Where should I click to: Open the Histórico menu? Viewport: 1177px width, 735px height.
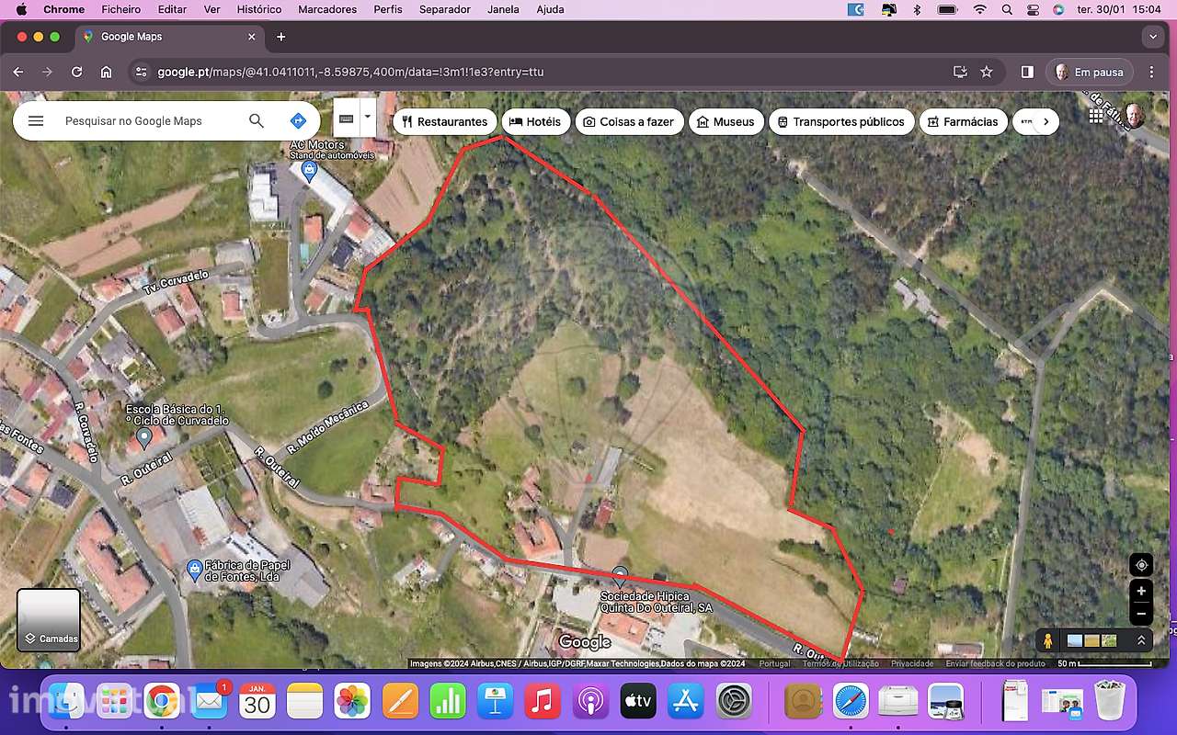tap(259, 9)
